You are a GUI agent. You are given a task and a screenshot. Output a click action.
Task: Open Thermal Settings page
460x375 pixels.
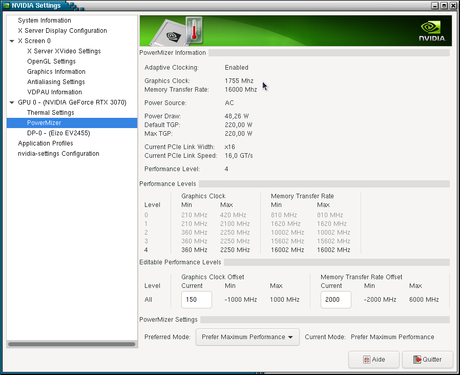(51, 113)
